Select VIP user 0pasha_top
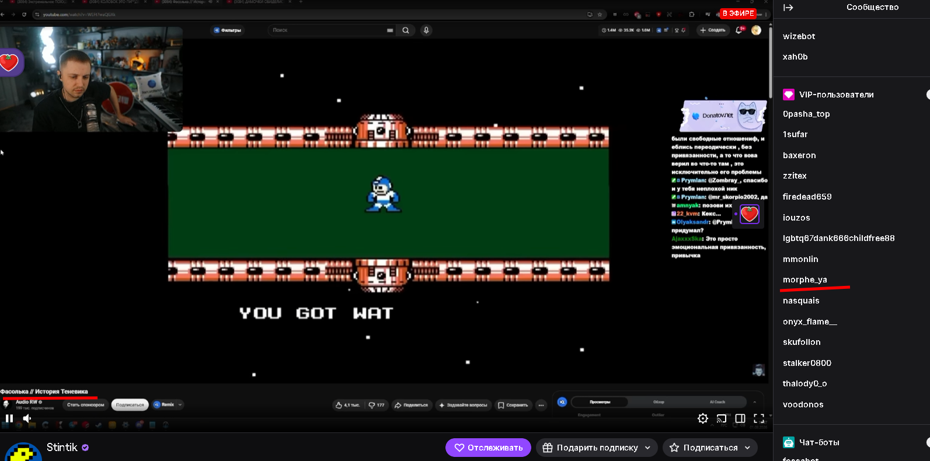930x461 pixels. (806, 114)
